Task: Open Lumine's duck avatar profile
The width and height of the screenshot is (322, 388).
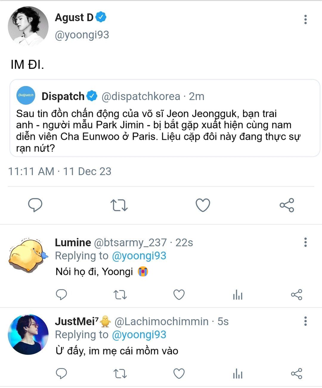Action: coord(28,255)
